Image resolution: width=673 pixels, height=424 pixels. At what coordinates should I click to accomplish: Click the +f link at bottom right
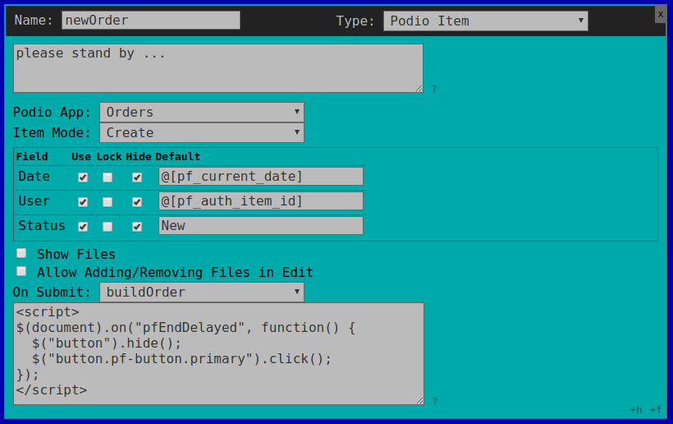pyautogui.click(x=656, y=410)
